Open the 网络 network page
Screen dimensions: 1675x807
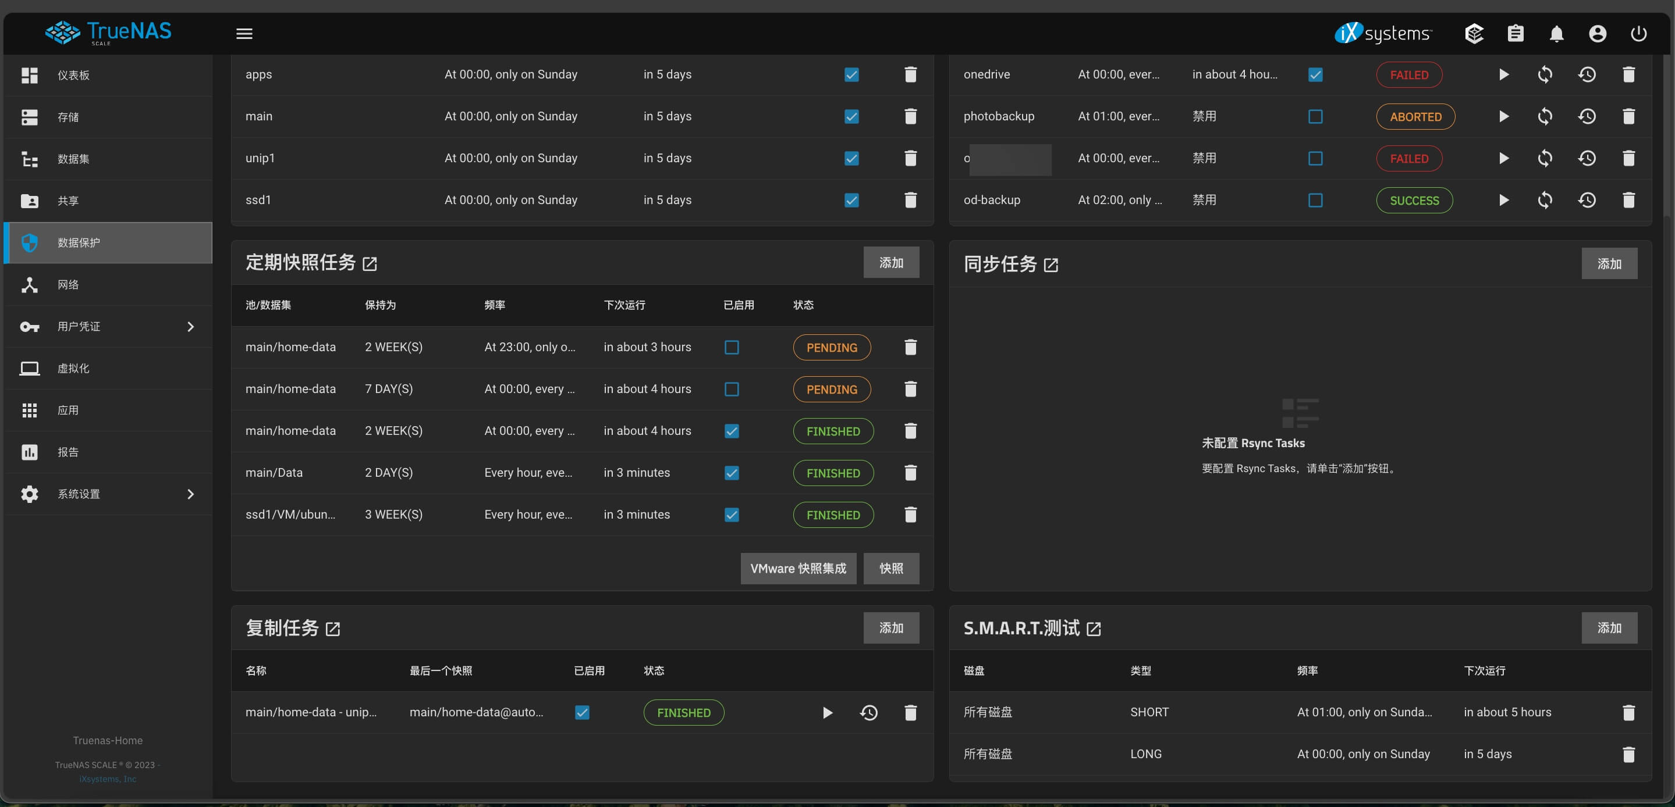(108, 284)
